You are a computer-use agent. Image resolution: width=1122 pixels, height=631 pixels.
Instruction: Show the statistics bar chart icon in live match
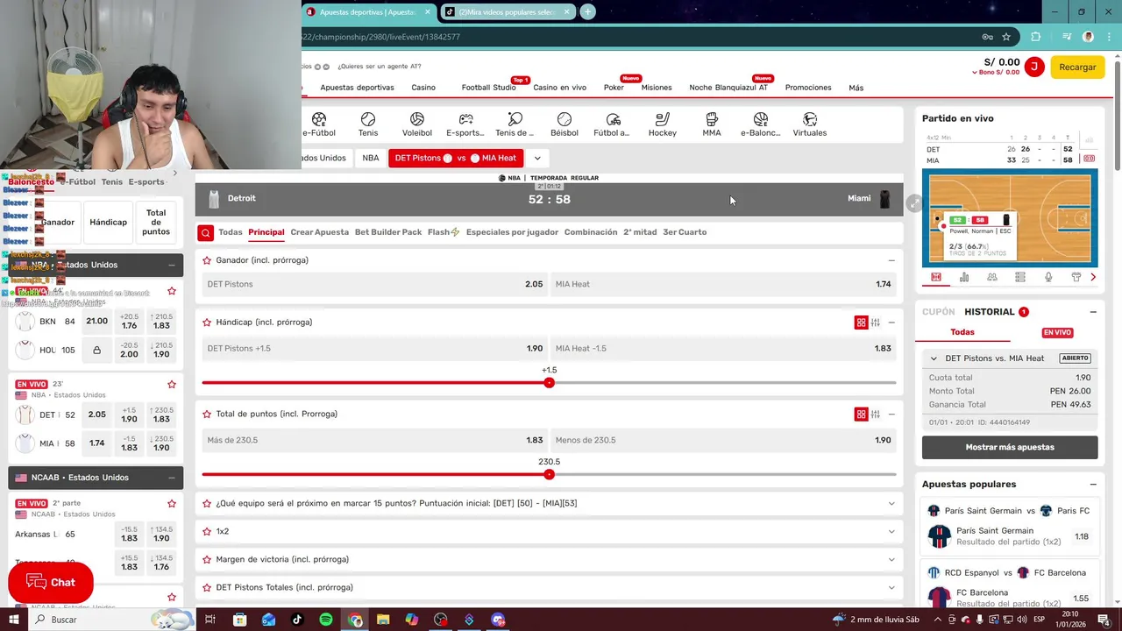[964, 277]
